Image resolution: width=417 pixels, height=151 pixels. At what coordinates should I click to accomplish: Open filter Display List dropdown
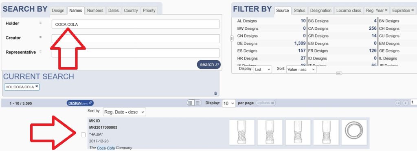coord(263,69)
